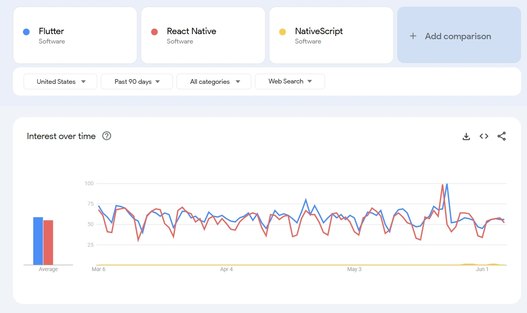Viewport: 527px width, 313px height.
Task: Open the United States region dropdown
Action: (60, 81)
